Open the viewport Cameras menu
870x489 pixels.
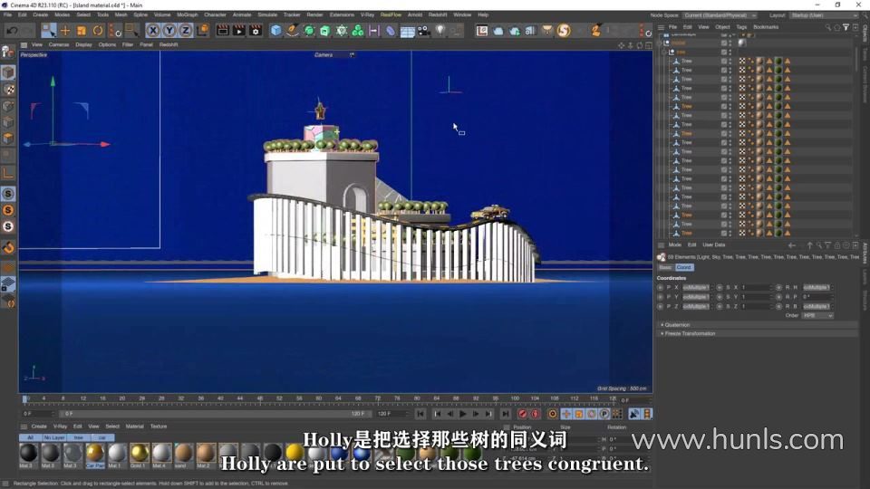58,45
